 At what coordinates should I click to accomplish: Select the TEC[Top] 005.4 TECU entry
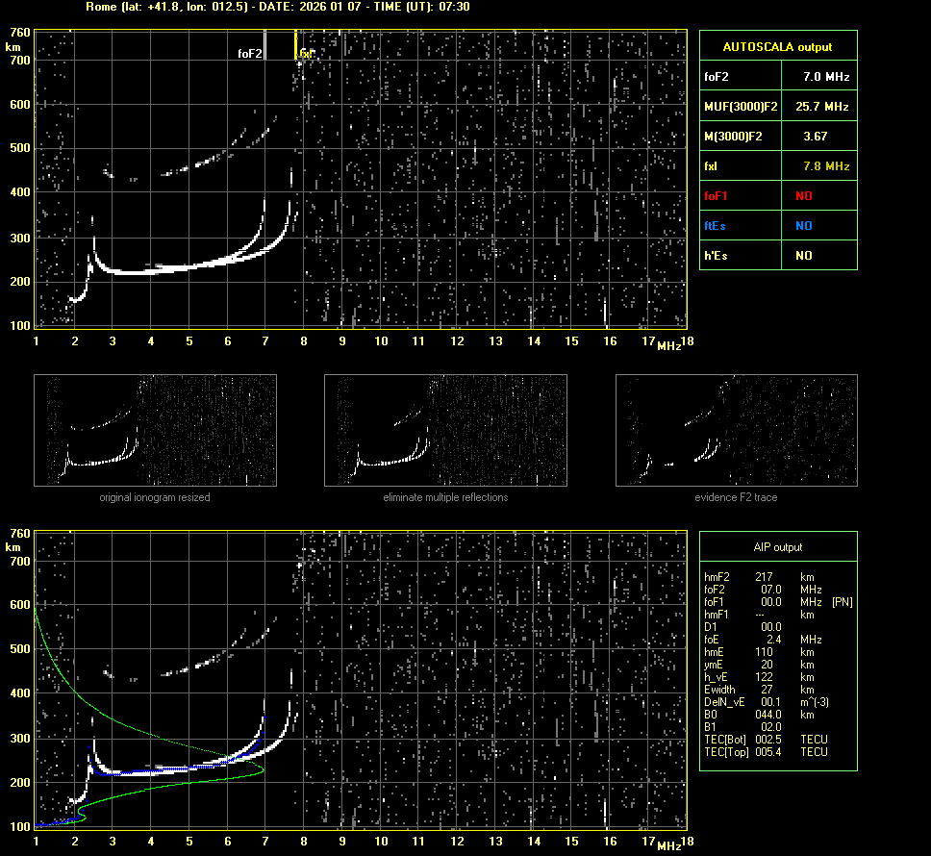[766, 751]
